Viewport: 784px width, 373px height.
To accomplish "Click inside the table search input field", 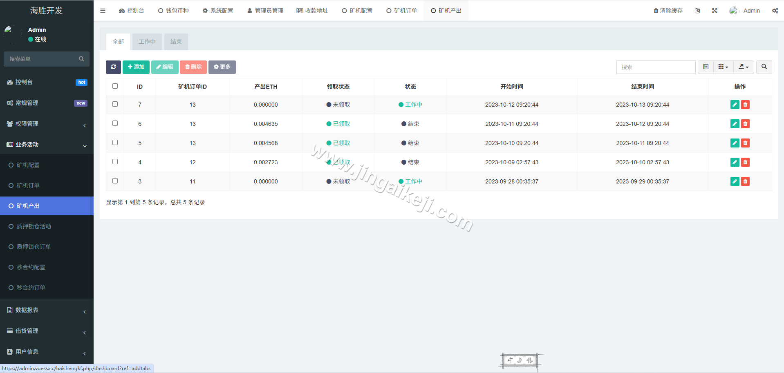I will (x=656, y=67).
